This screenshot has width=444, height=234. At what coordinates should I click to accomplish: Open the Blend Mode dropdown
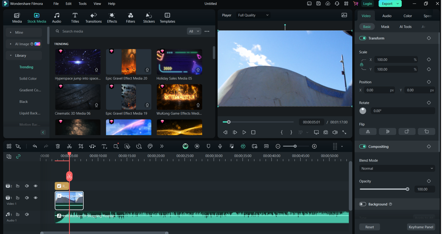point(397,169)
